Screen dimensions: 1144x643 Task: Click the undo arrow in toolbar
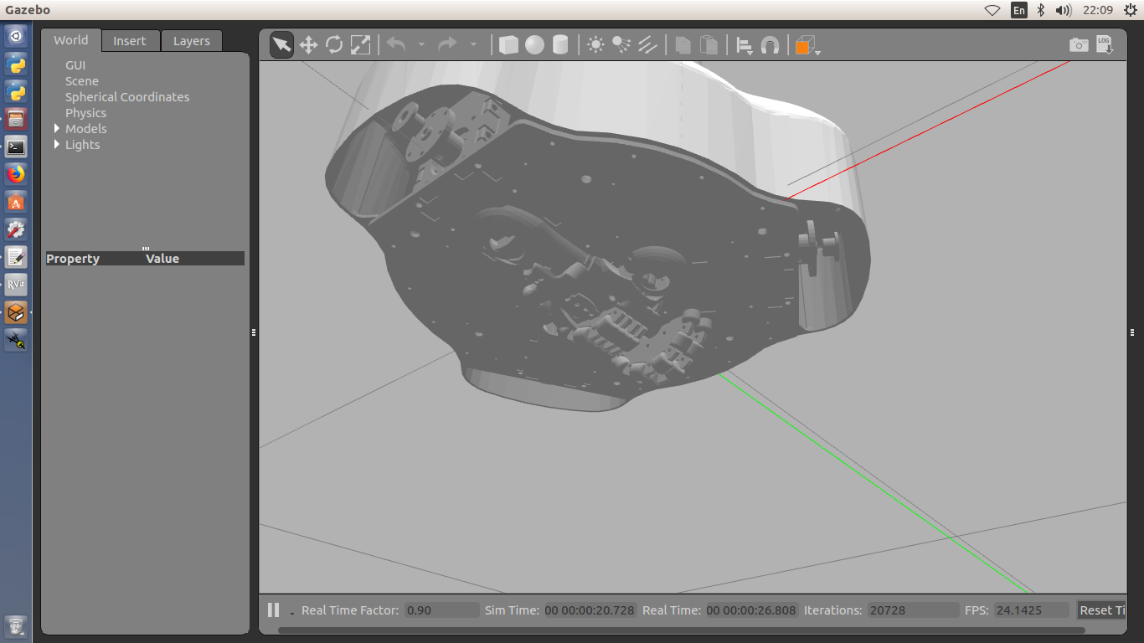[396, 44]
